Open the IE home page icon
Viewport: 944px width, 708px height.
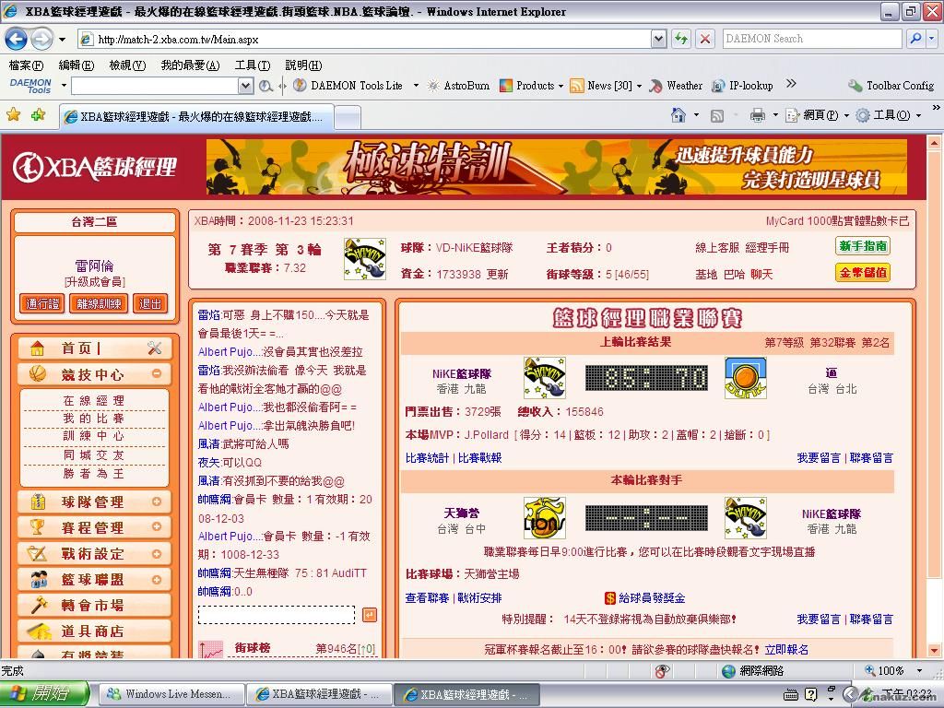[678, 115]
